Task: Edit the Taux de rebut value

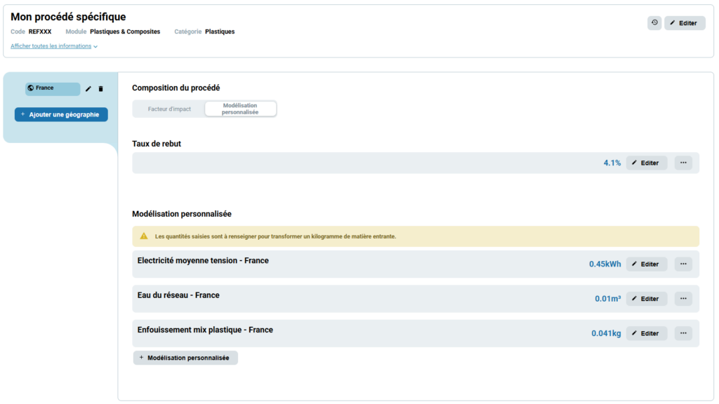Action: tap(646, 163)
